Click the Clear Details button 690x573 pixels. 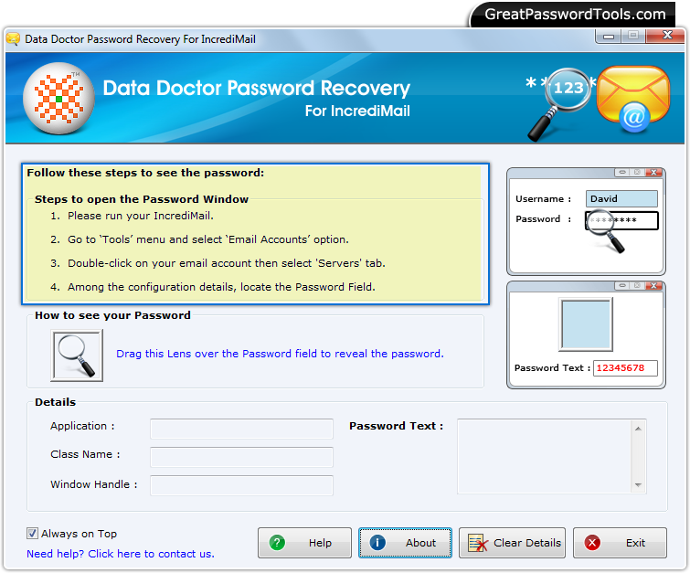coord(512,543)
